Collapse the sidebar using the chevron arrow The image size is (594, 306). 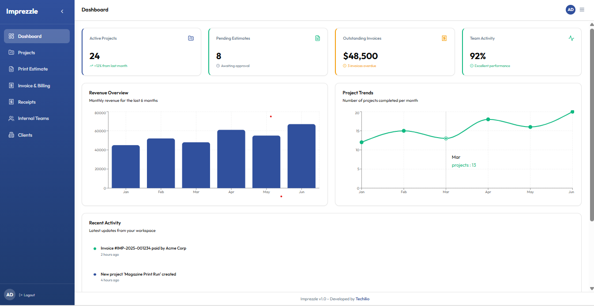tap(62, 11)
